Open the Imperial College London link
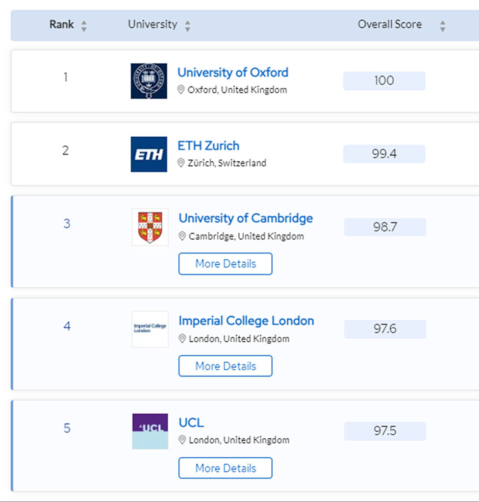The image size is (479, 502). [246, 321]
